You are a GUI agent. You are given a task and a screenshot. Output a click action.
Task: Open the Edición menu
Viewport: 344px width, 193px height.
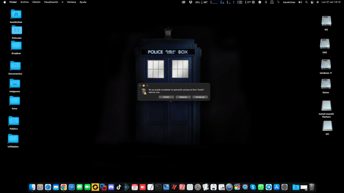36,2
